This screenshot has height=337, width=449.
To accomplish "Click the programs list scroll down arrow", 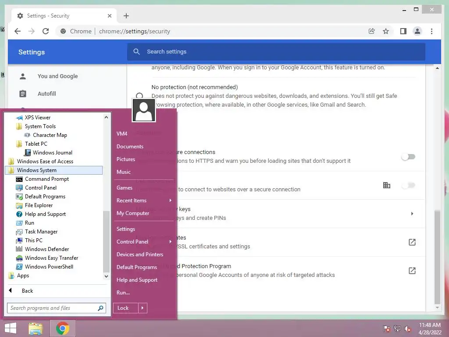I will (x=106, y=276).
